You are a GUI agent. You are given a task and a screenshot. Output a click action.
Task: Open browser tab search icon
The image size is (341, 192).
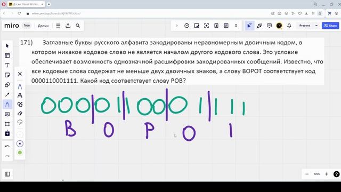(x=315, y=4)
